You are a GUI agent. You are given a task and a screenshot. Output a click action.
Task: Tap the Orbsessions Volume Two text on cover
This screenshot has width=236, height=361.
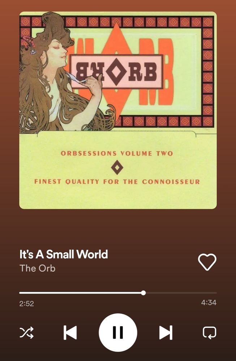click(x=117, y=153)
